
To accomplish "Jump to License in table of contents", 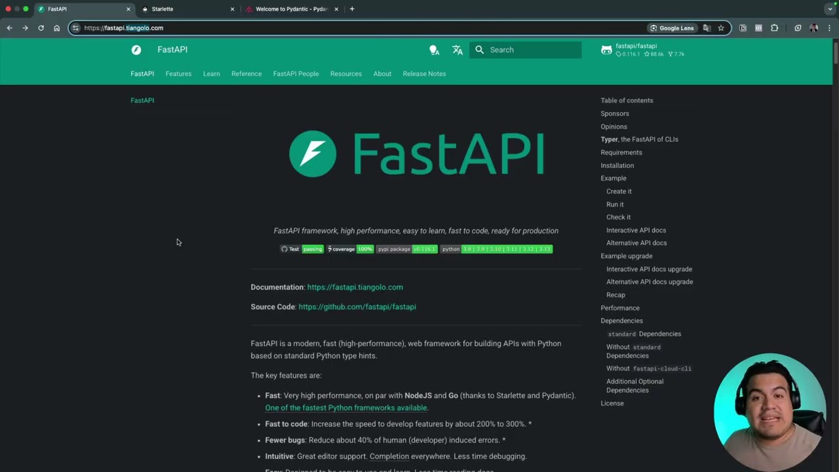I will 612,403.
